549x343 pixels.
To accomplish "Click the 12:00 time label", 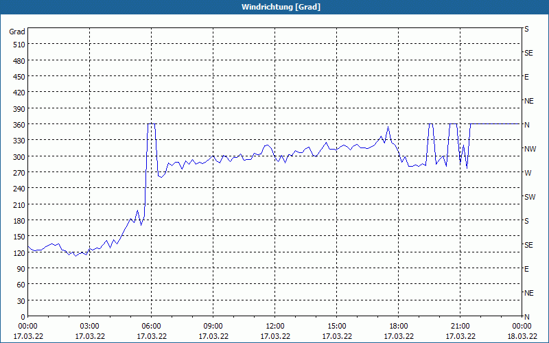I will pyautogui.click(x=275, y=327).
